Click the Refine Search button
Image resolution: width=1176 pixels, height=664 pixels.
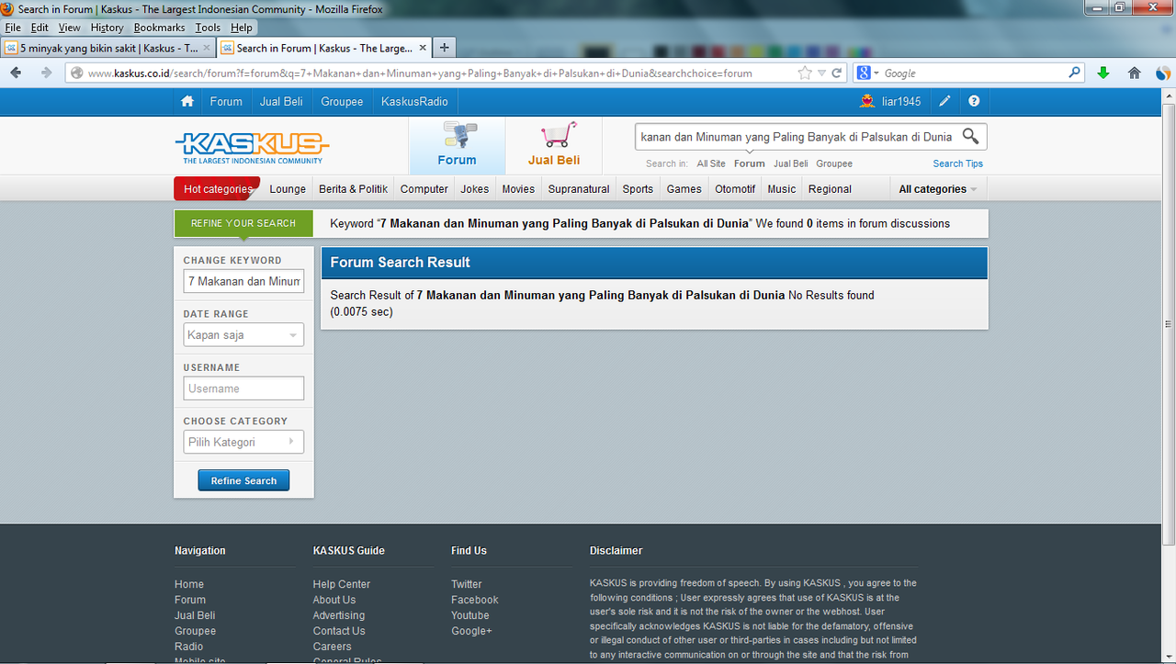pyautogui.click(x=243, y=480)
